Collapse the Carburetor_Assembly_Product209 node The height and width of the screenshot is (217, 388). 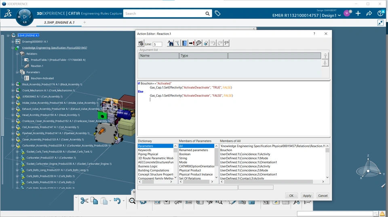pyautogui.click(x=13, y=145)
